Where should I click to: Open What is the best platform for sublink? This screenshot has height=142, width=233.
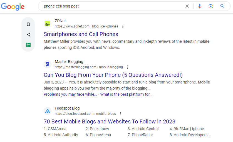(126, 94)
